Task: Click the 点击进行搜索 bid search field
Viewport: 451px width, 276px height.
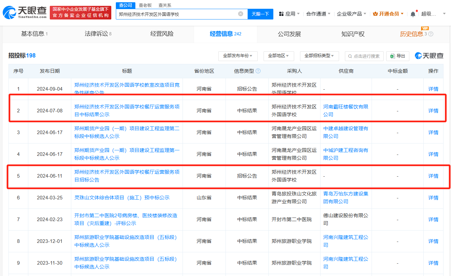Action: point(364,56)
